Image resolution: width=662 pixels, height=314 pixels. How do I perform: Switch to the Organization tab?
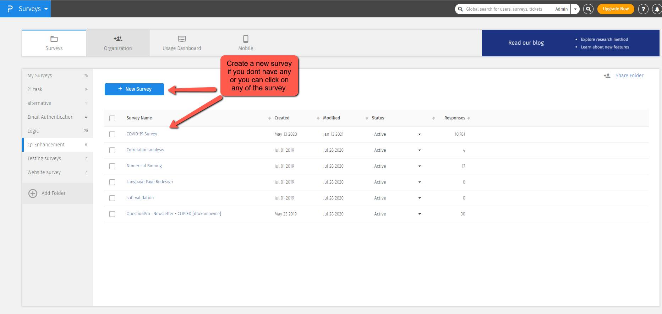tap(118, 43)
